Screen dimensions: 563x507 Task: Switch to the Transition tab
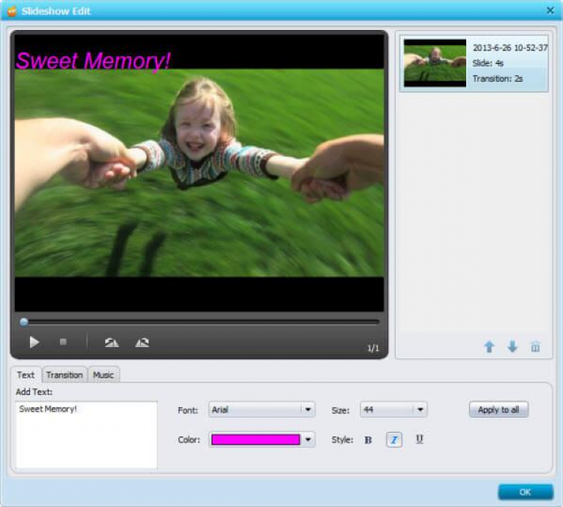point(64,375)
